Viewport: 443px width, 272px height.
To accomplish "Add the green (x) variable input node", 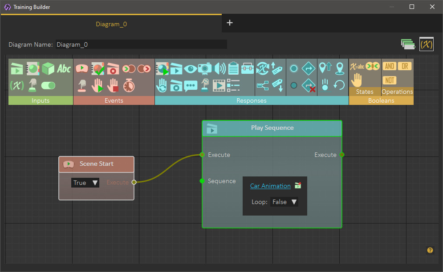I will (x=16, y=85).
